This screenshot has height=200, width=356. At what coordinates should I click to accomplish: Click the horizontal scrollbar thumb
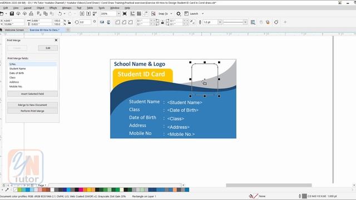pos(269,185)
